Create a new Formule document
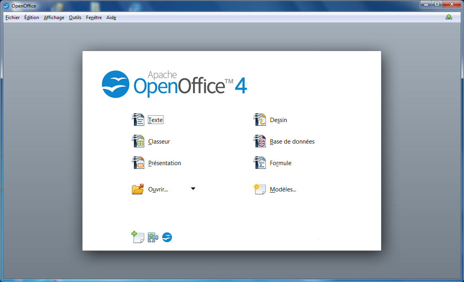 coord(281,163)
